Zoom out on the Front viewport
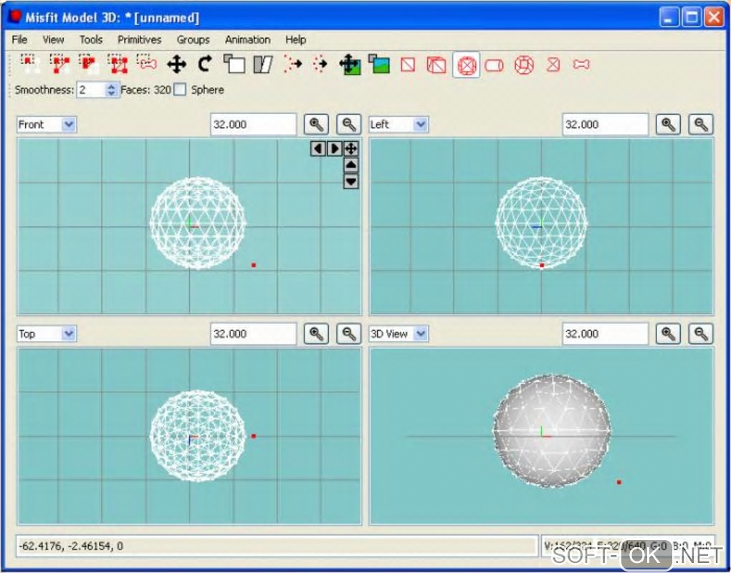Screen dimensions: 731x573 (x=349, y=125)
